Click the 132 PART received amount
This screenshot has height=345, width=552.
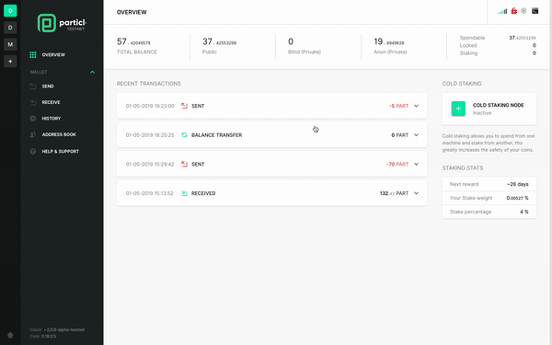394,193
